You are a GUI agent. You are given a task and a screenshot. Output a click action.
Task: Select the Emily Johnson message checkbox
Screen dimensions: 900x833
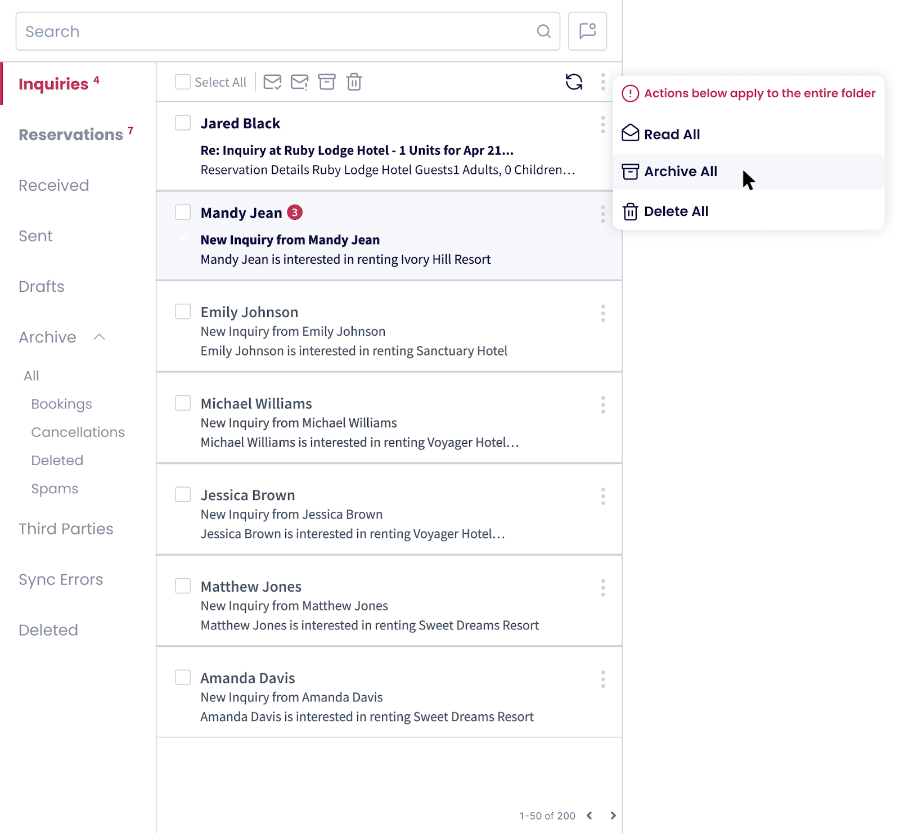183,312
